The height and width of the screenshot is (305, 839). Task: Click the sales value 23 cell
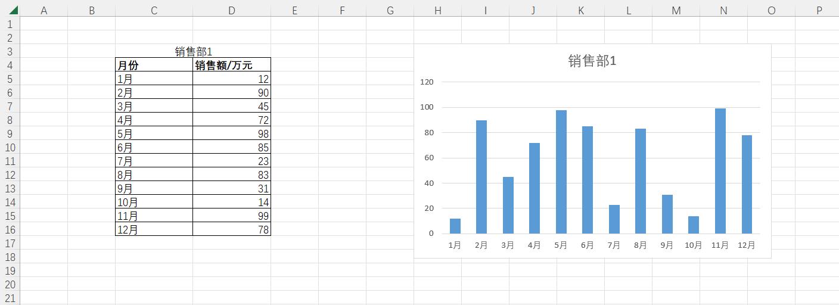231,161
